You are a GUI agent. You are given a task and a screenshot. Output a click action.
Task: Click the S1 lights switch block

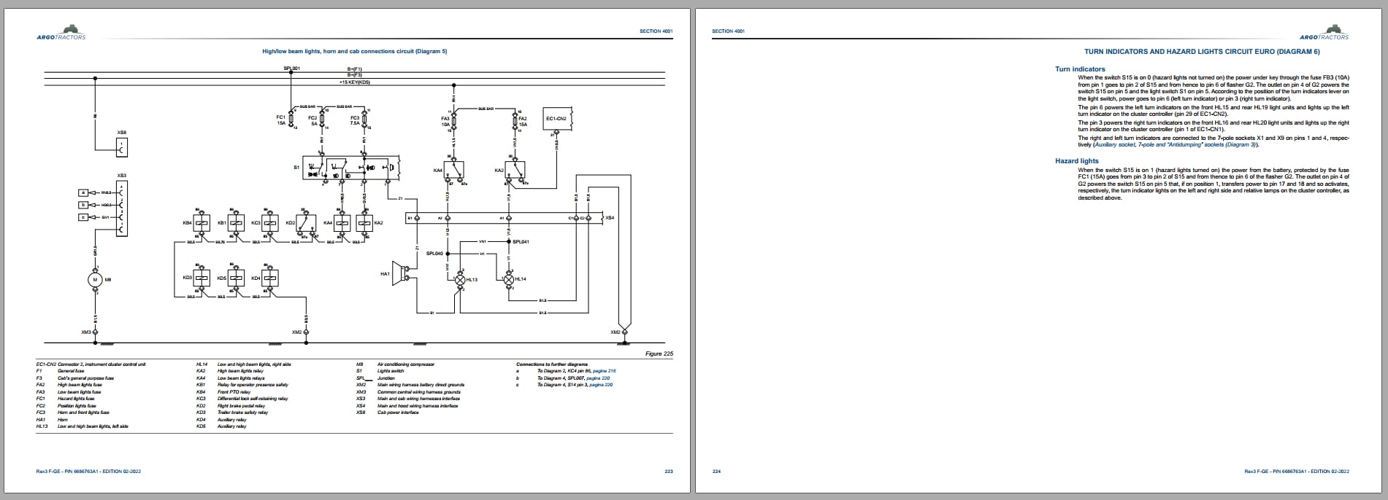(352, 168)
